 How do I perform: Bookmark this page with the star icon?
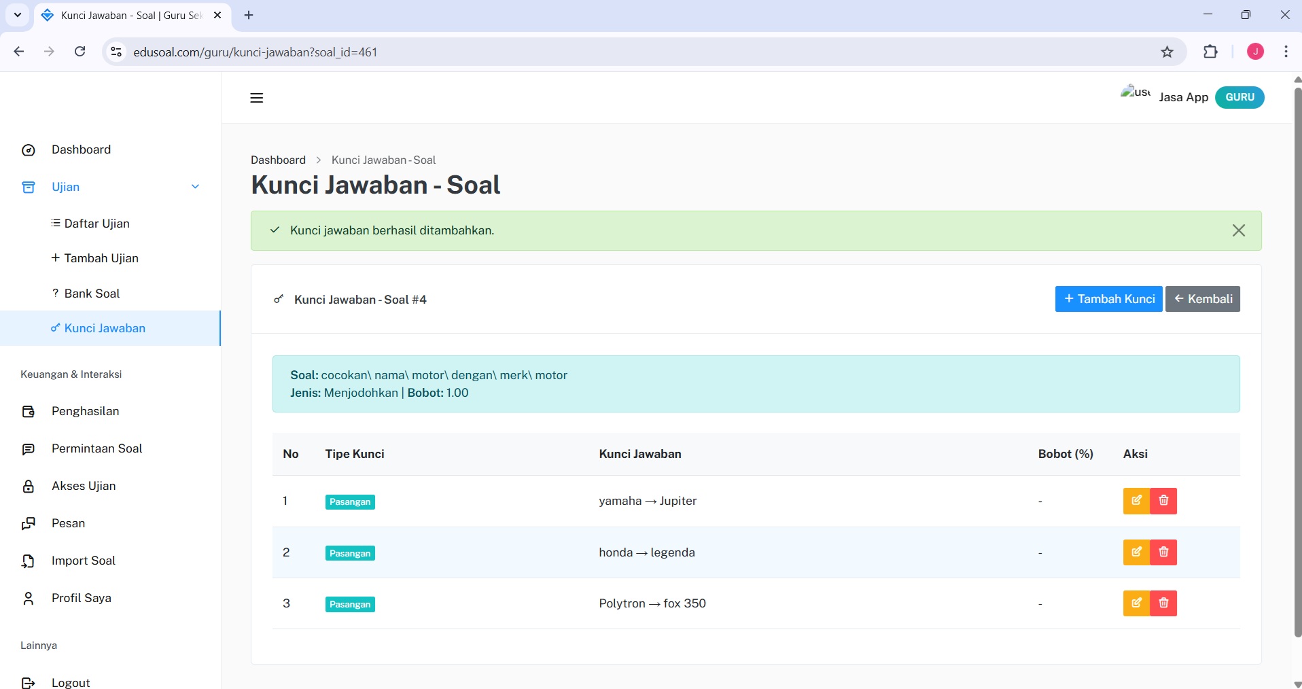click(1167, 52)
